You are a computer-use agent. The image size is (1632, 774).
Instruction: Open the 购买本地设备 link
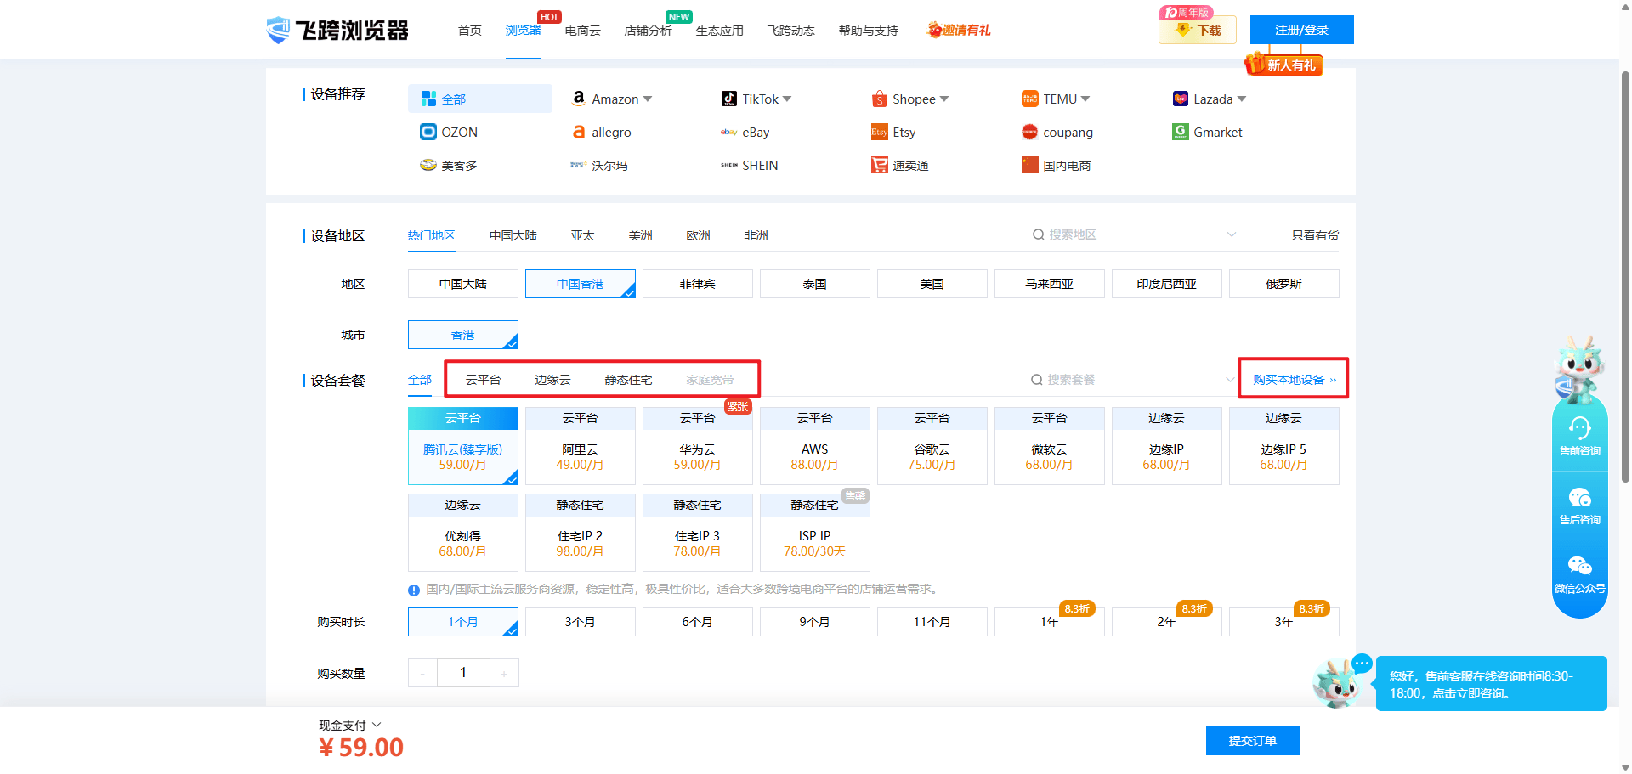click(x=1293, y=380)
